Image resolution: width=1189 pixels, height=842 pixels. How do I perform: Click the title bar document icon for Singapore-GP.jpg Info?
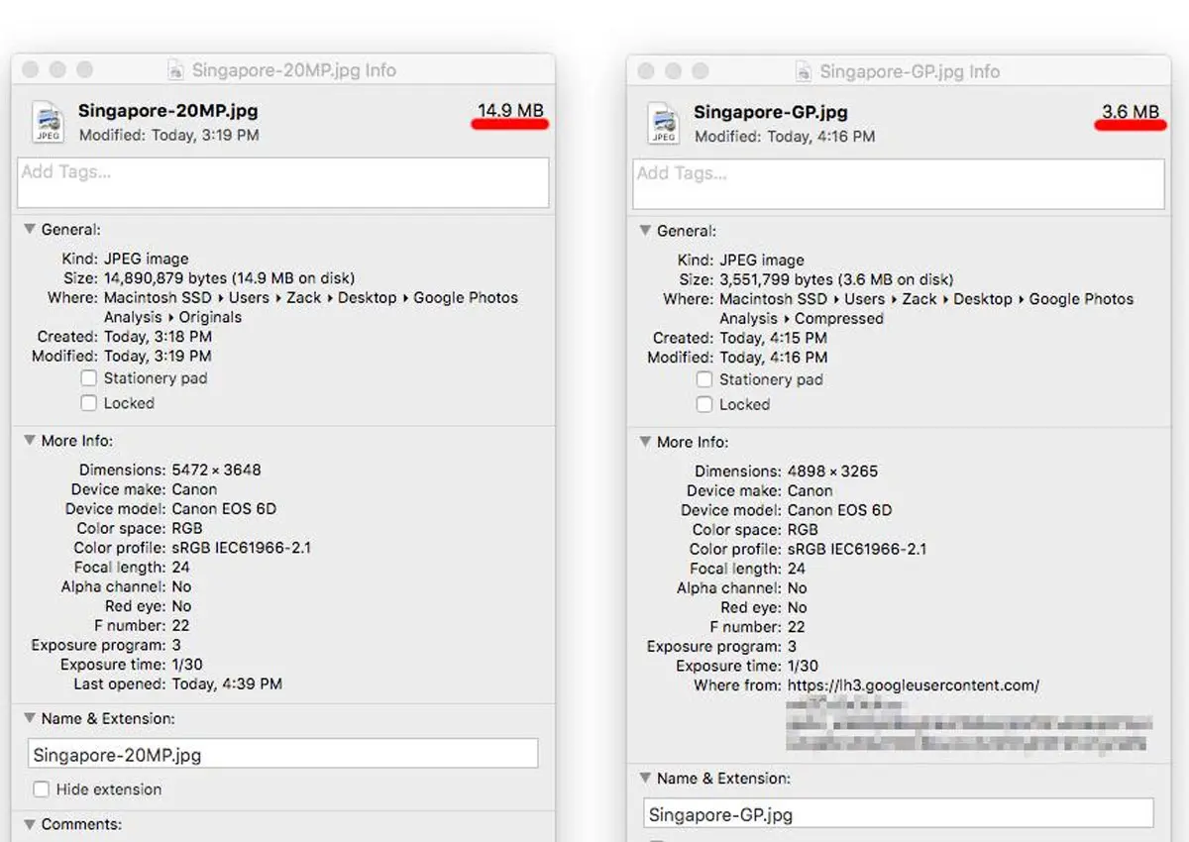(x=805, y=71)
